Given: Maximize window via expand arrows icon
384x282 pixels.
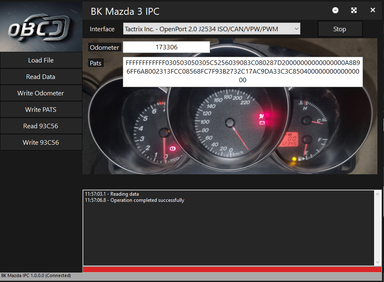Looking at the screenshot, I should coord(354,10).
